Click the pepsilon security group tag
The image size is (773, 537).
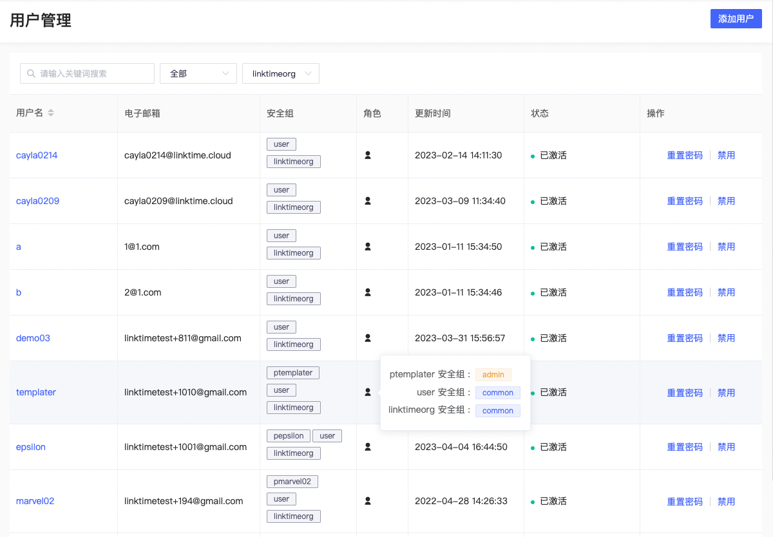(289, 436)
